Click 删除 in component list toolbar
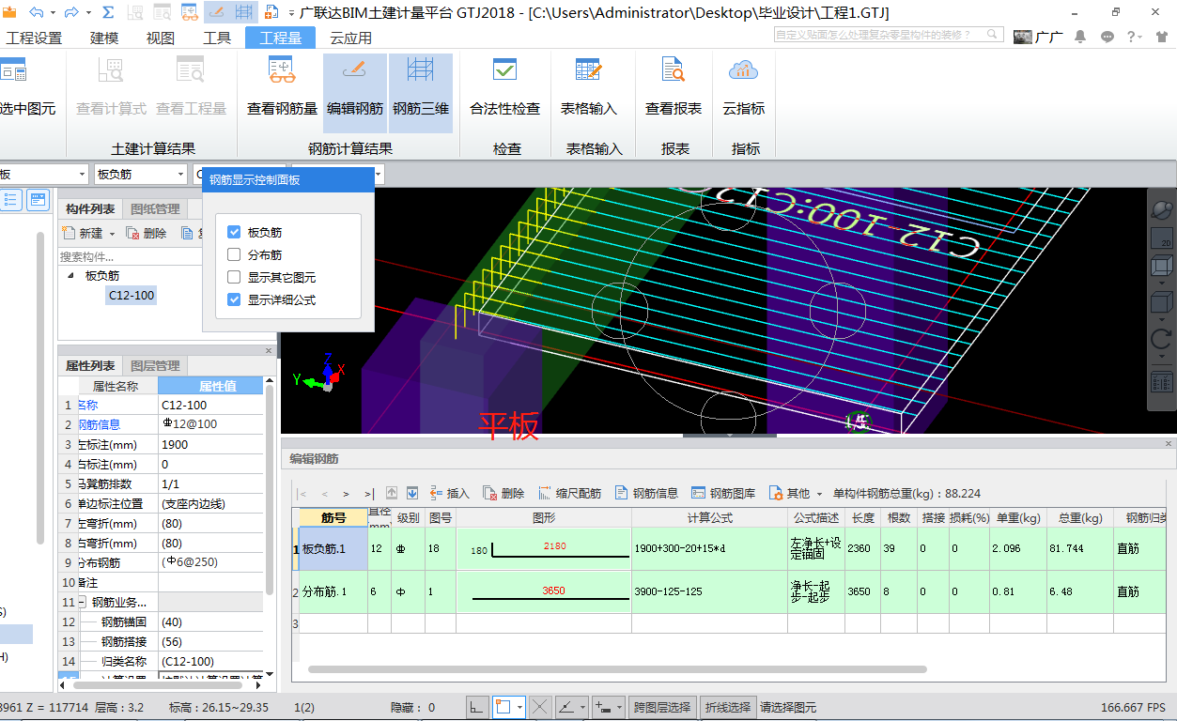1177x721 pixels. 147,234
